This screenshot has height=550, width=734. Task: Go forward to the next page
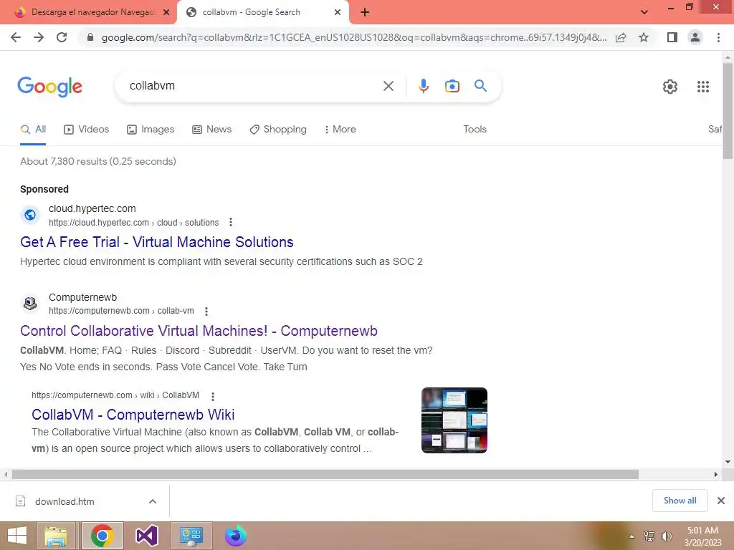pyautogui.click(x=39, y=37)
